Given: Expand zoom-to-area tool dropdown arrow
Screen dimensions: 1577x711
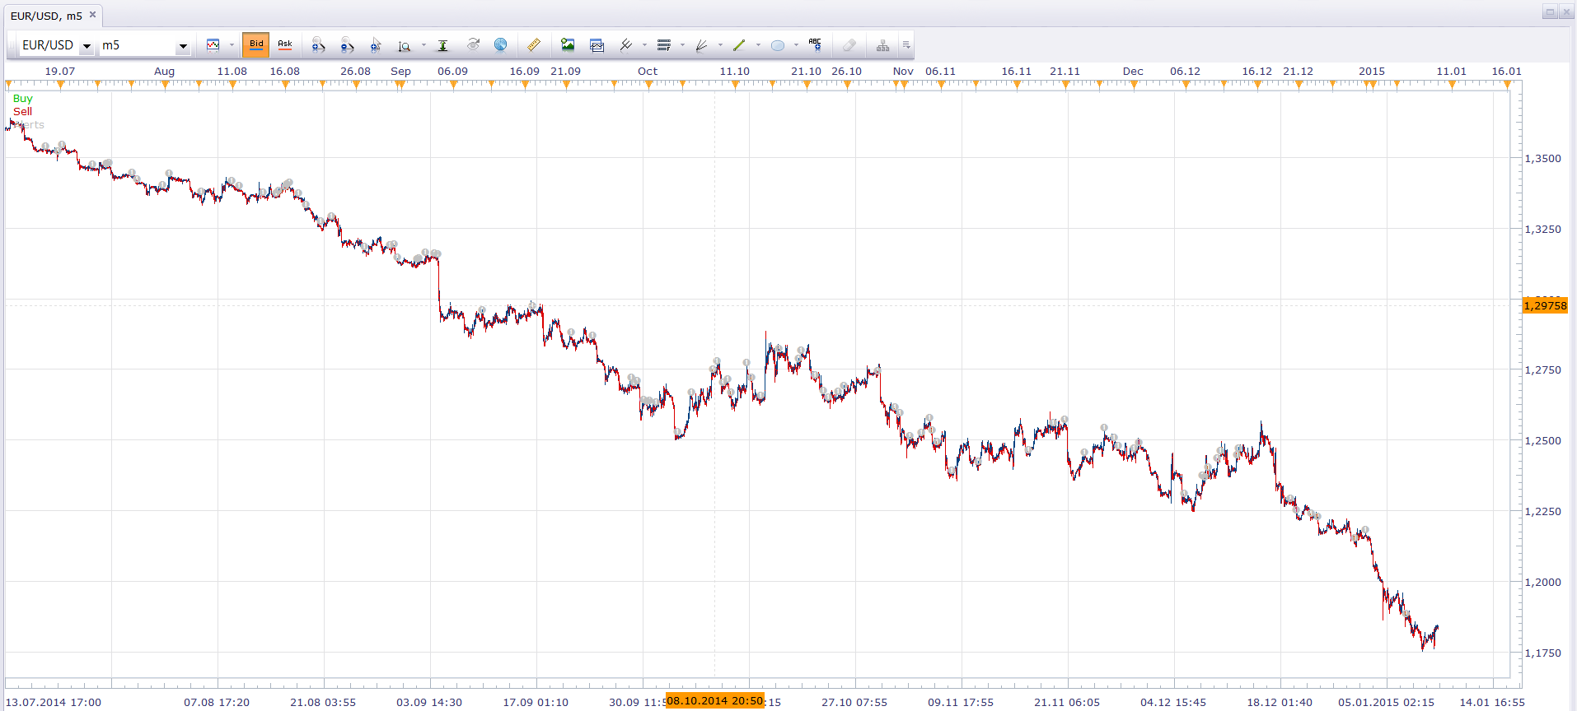Looking at the screenshot, I should (423, 45).
